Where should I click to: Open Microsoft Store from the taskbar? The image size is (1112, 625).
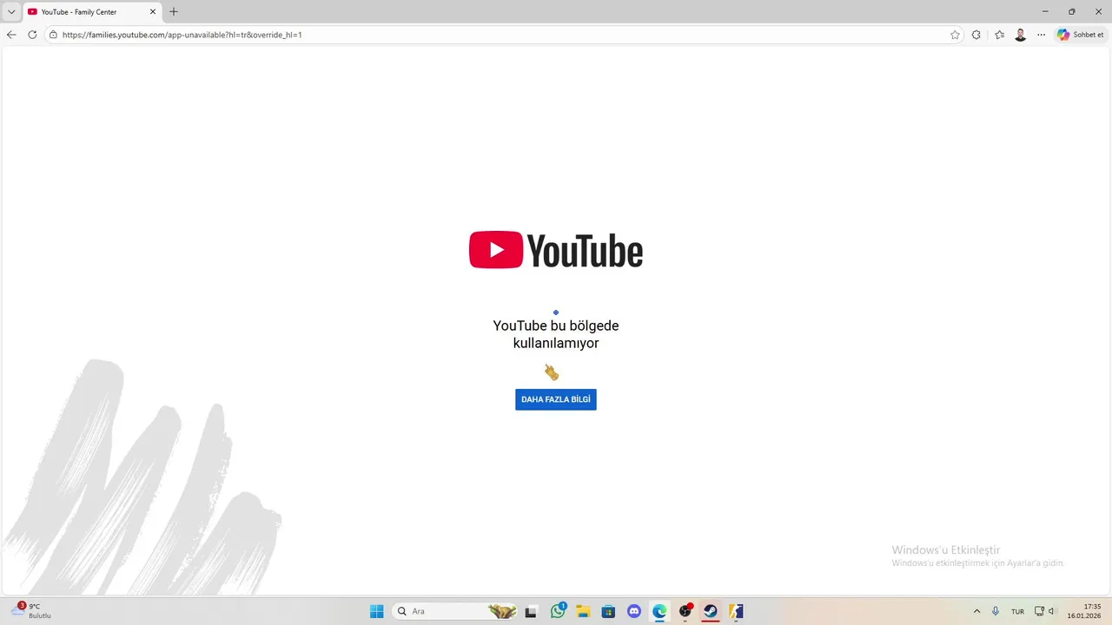click(609, 611)
